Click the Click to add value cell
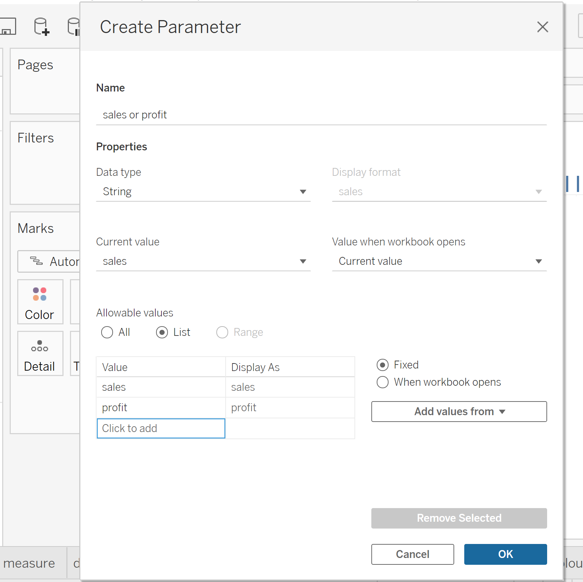 pos(161,428)
